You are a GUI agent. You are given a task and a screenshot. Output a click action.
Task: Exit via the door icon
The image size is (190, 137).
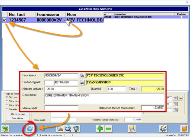(184, 129)
